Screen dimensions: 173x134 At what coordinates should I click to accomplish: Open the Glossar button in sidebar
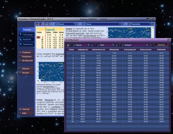point(26,69)
